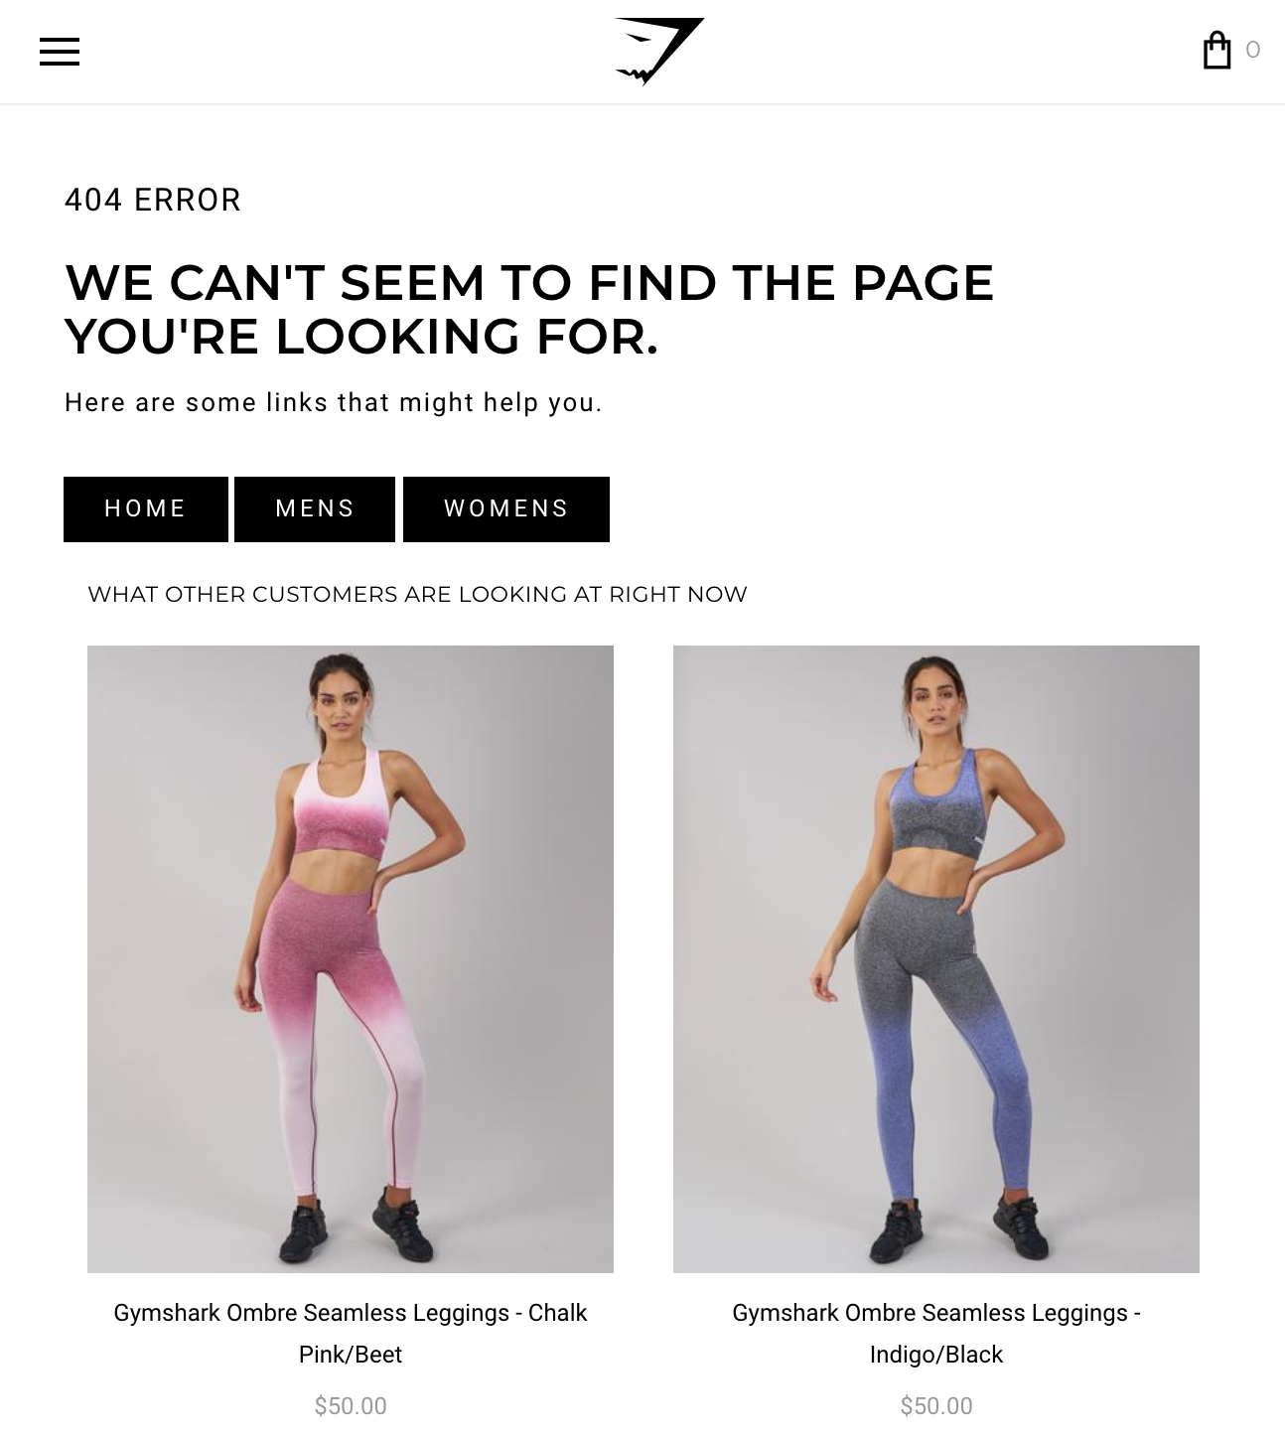This screenshot has width=1285, height=1440.
Task: Click the $50.00 price under Chalk Pink/Beet
Action: coord(351,1406)
